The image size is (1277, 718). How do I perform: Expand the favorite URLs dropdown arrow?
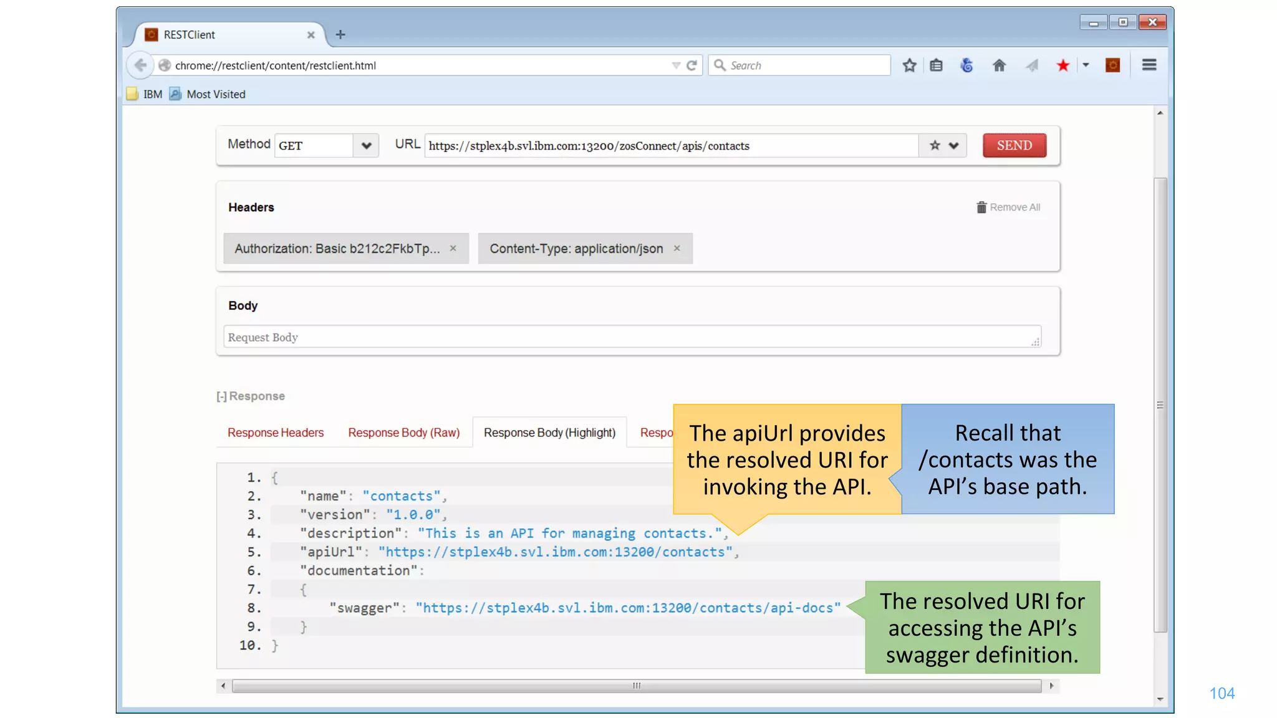coord(954,146)
